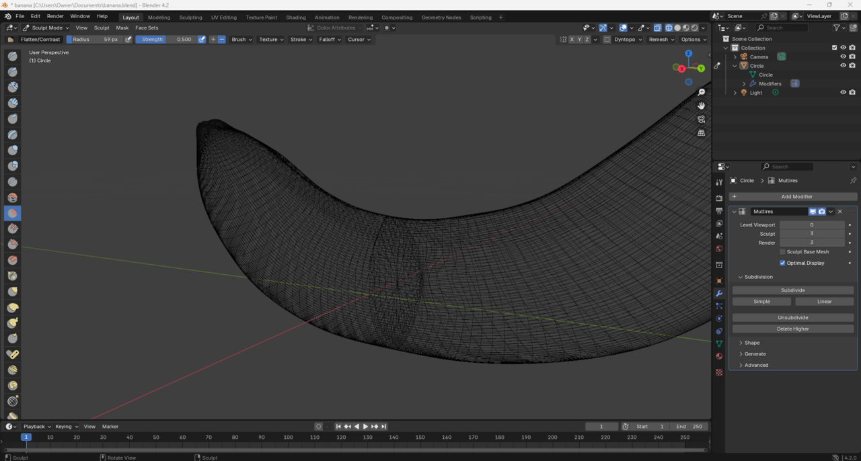Image resolution: width=861 pixels, height=461 pixels.
Task: Click the pan view hand icon
Action: click(x=701, y=106)
